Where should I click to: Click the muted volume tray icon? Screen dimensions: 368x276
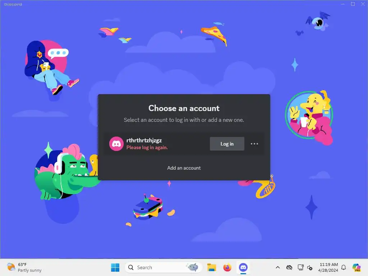pyautogui.click(x=310, y=267)
